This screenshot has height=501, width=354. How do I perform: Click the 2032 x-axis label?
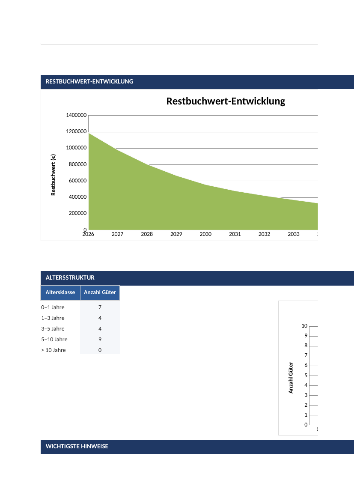pyautogui.click(x=265, y=234)
